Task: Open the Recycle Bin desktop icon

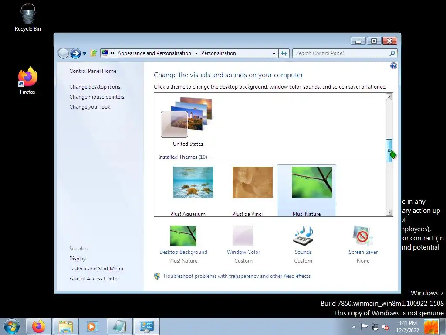Action: 27,17
